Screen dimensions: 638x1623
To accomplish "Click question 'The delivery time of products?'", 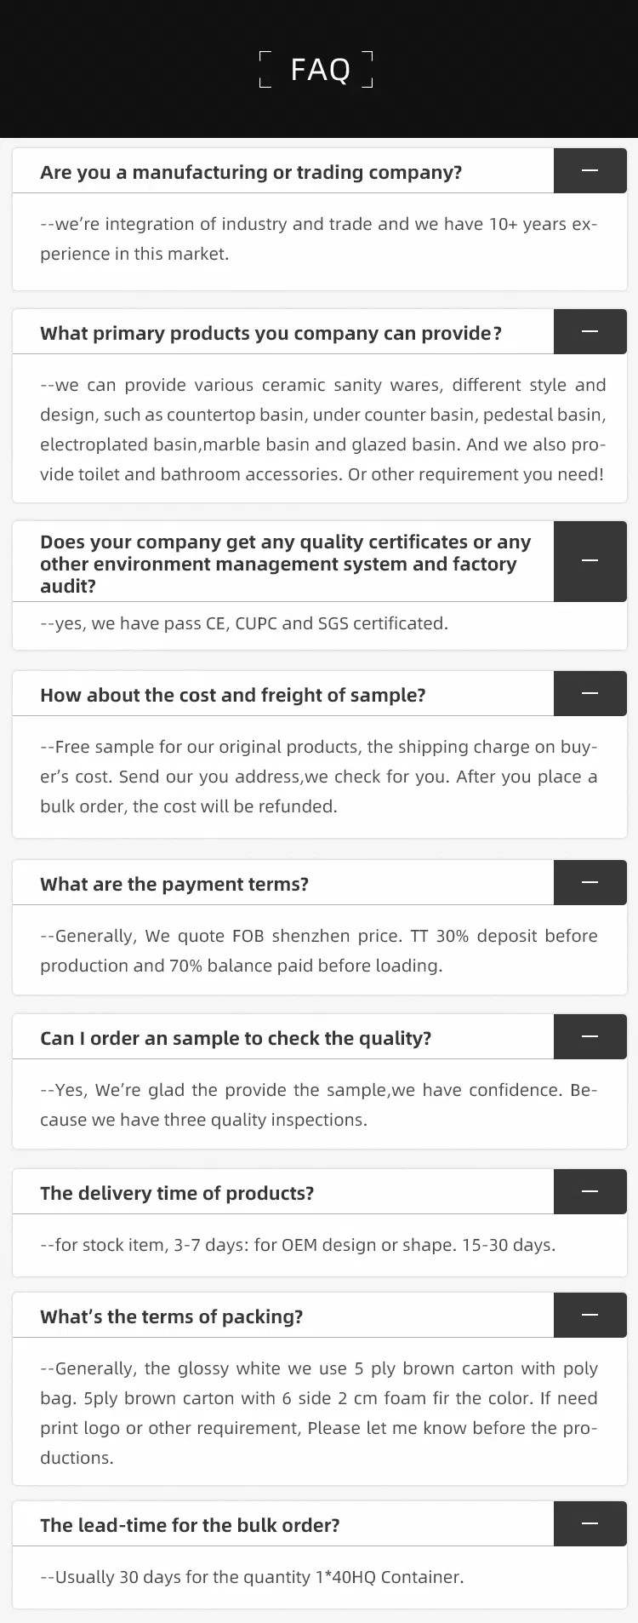I will [x=177, y=1193].
